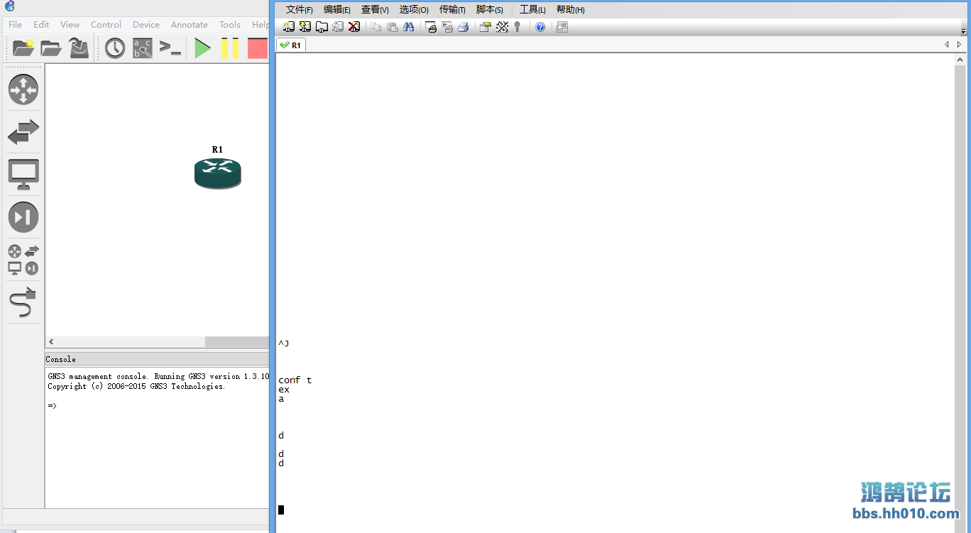This screenshot has width=971, height=533.
Task: Click GNS3 Save project as icon
Action: coord(79,48)
